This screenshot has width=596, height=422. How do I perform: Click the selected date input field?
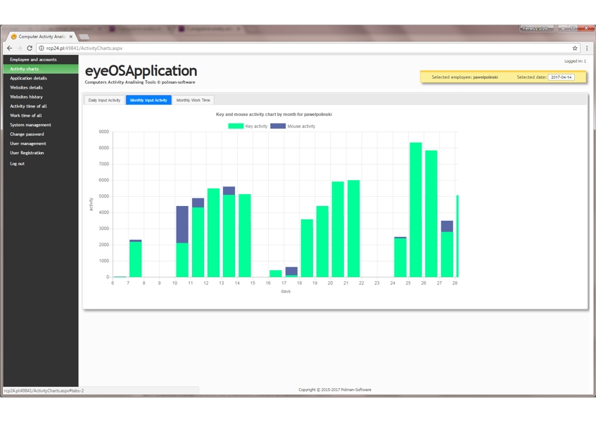(561, 77)
